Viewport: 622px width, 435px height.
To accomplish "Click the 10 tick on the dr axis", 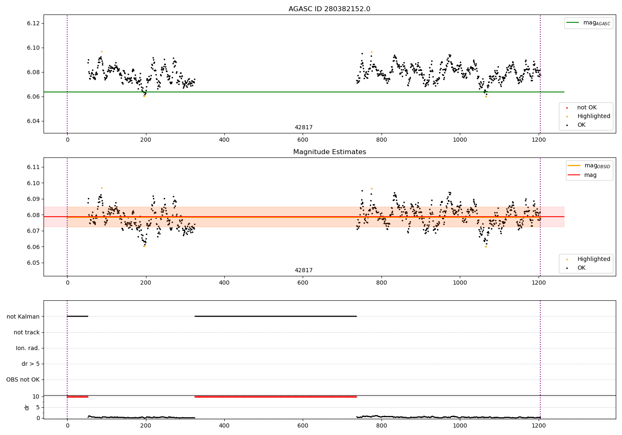I will 36,396.
